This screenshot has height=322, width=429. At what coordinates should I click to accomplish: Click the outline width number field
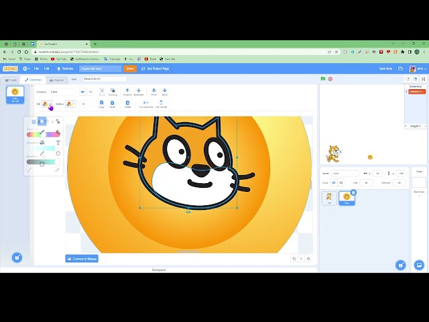[x=85, y=104]
